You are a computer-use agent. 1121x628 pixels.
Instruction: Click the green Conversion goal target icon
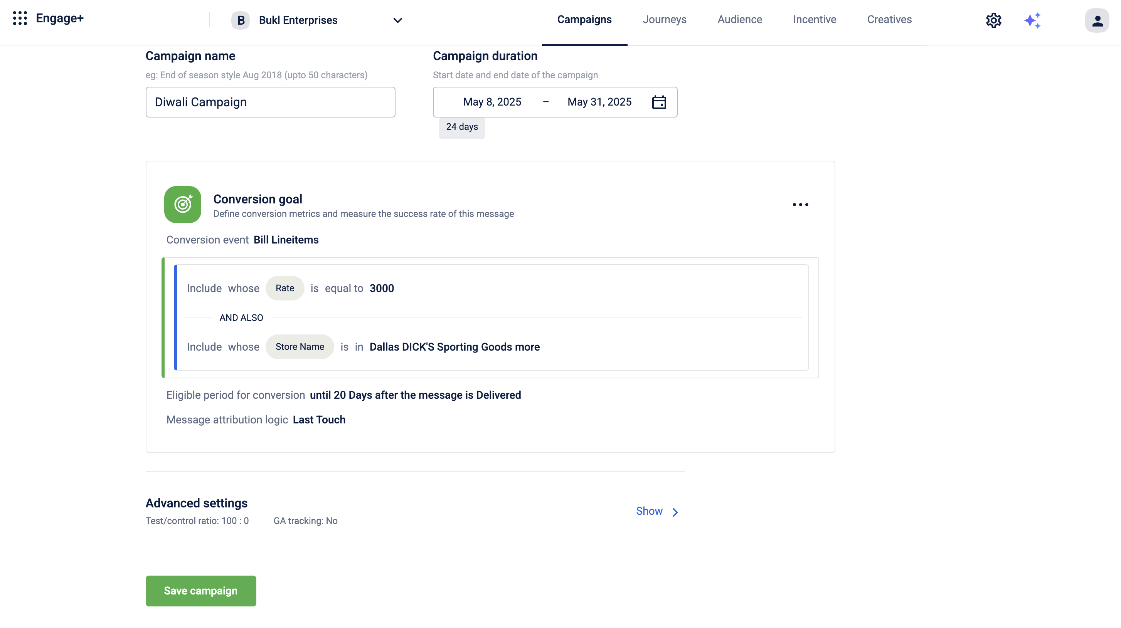tap(182, 205)
